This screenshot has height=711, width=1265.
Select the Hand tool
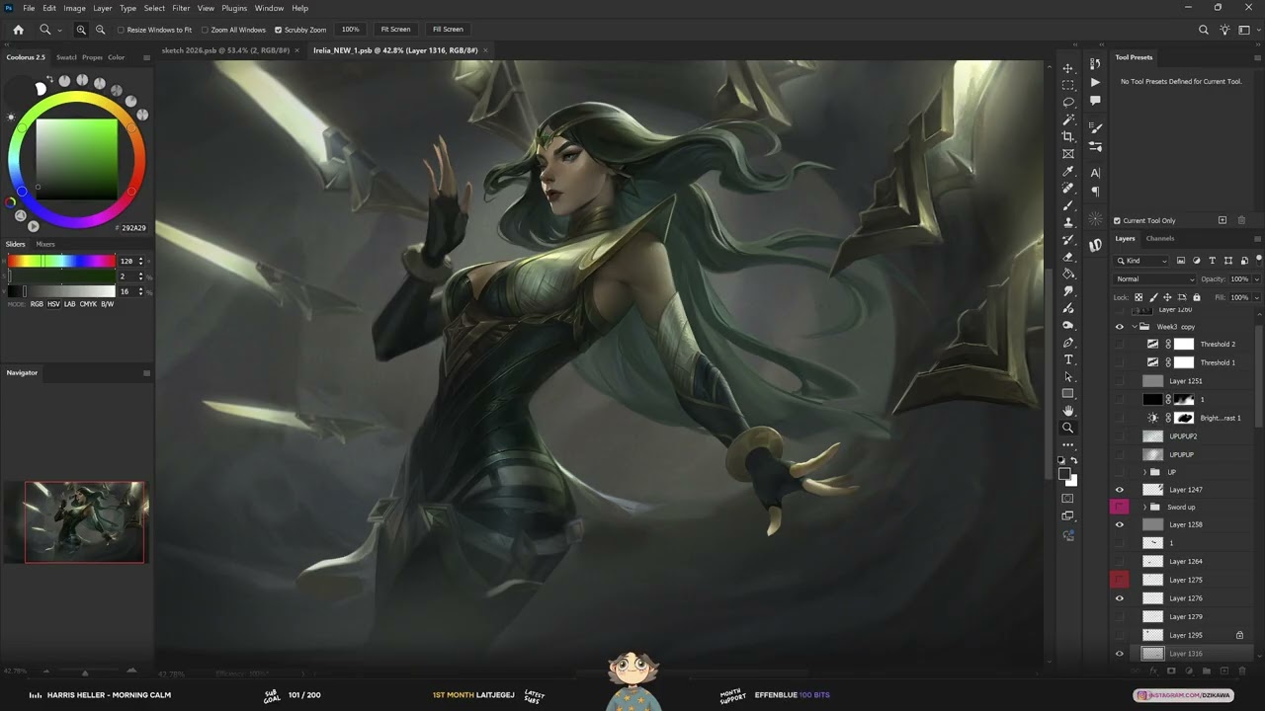pyautogui.click(x=1068, y=411)
